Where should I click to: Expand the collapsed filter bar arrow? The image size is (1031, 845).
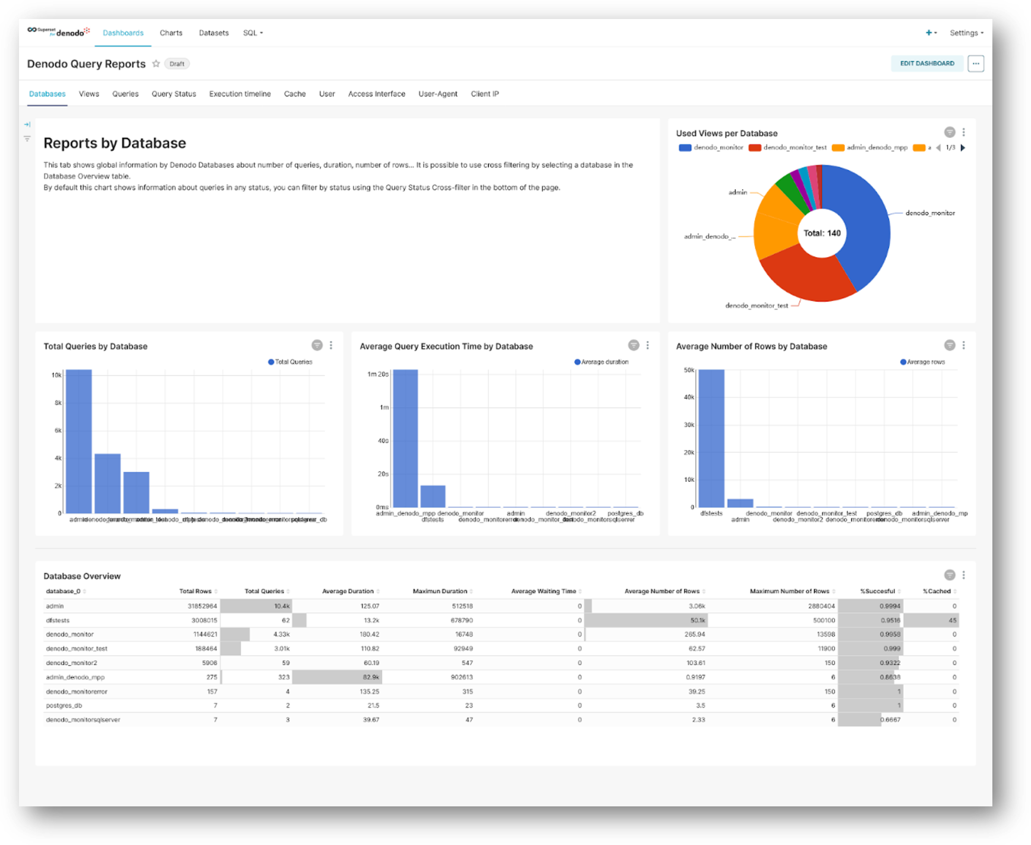pos(27,125)
